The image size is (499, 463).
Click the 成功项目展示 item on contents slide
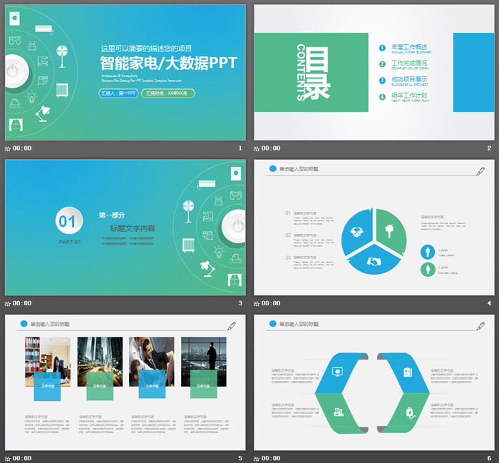409,79
